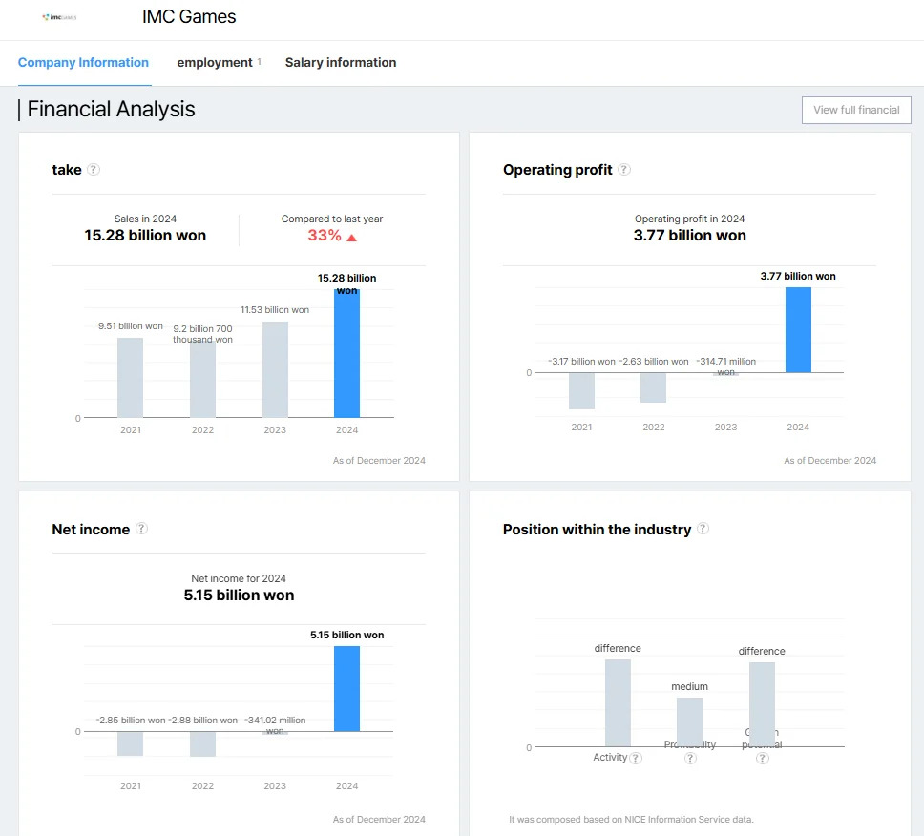924x836 pixels.
Task: Click 'As of December 2024' under Operating profit
Action: point(829,461)
